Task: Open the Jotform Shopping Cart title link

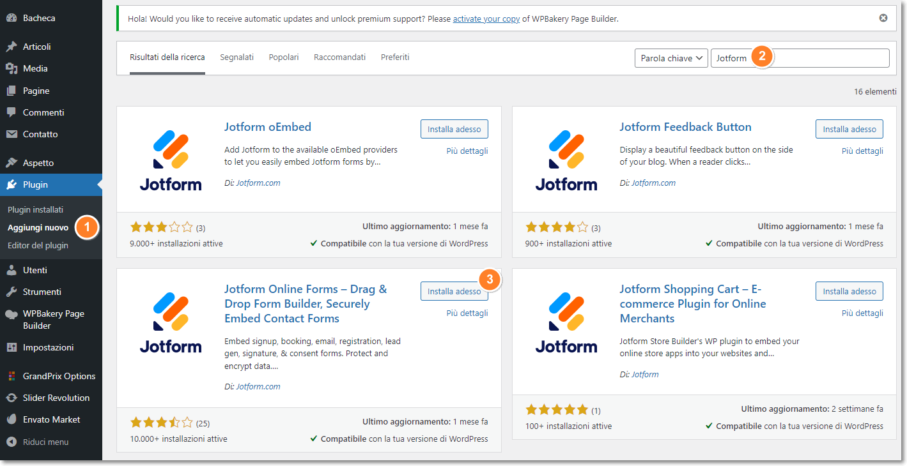Action: click(693, 304)
